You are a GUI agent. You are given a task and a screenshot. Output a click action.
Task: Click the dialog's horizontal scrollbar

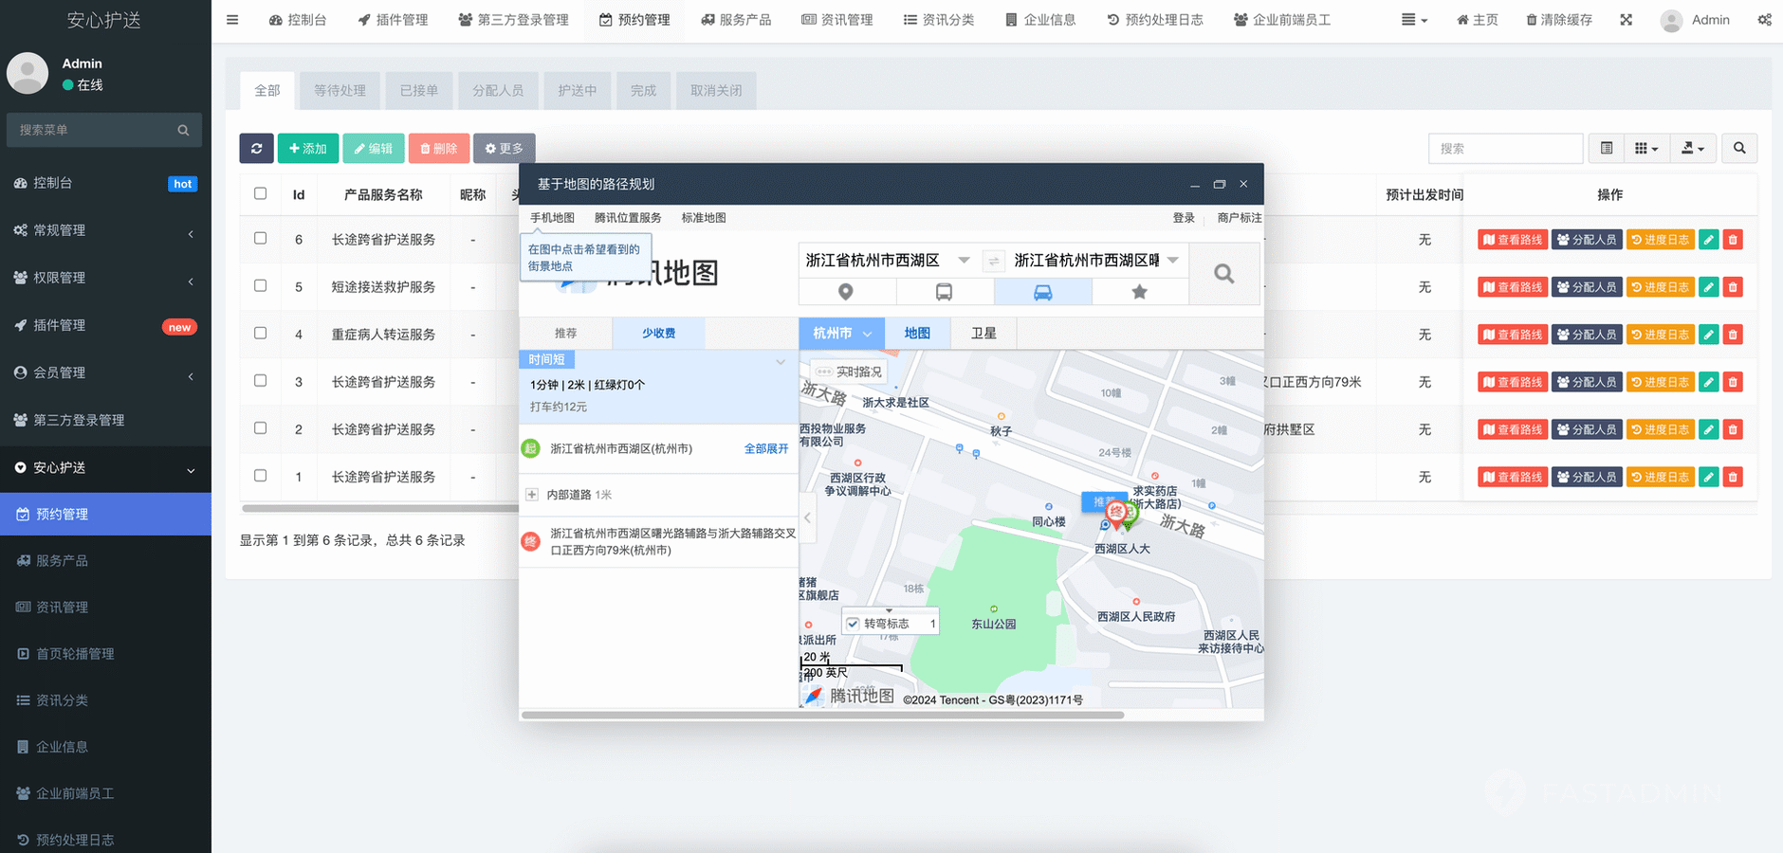point(822,715)
